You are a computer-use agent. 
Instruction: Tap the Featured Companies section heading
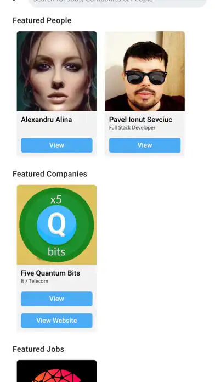pyautogui.click(x=50, y=174)
